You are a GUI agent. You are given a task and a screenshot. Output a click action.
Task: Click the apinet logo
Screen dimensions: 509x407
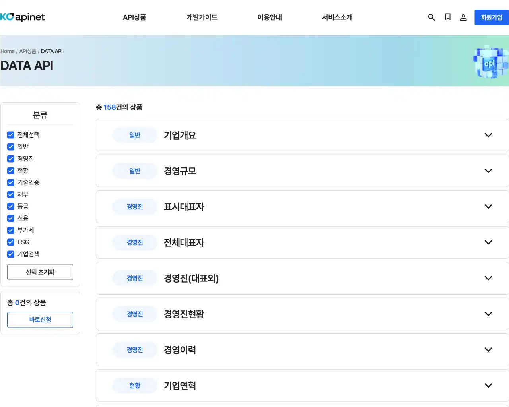[x=23, y=17]
